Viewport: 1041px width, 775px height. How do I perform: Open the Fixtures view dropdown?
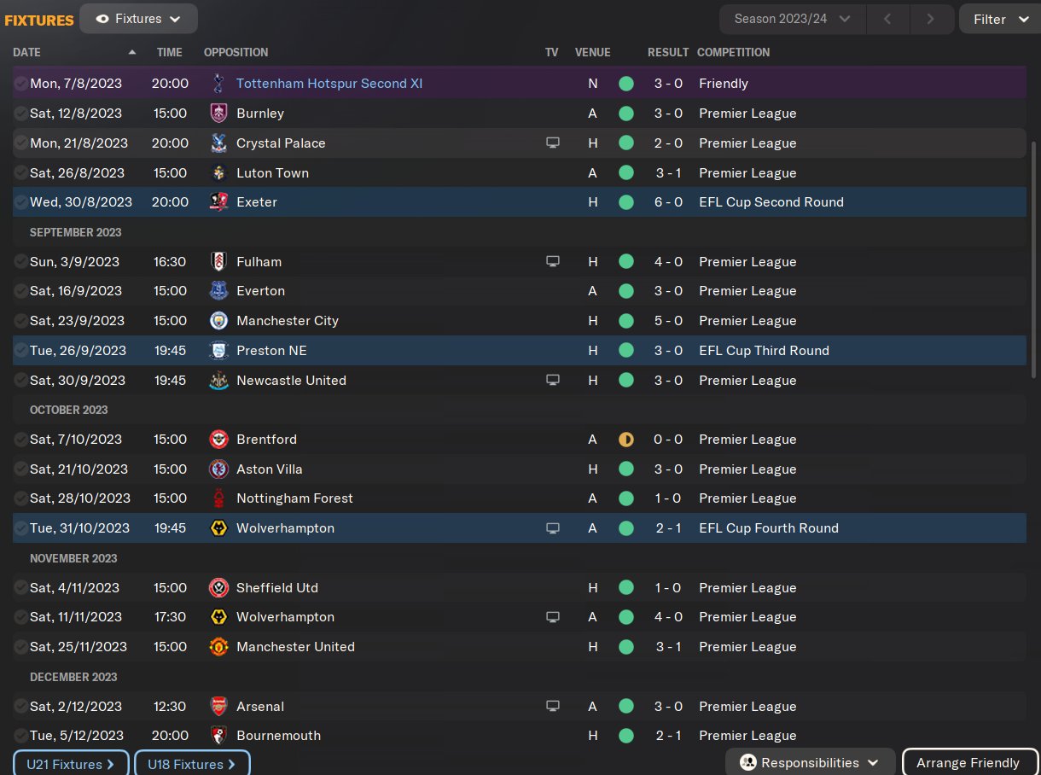tap(138, 19)
